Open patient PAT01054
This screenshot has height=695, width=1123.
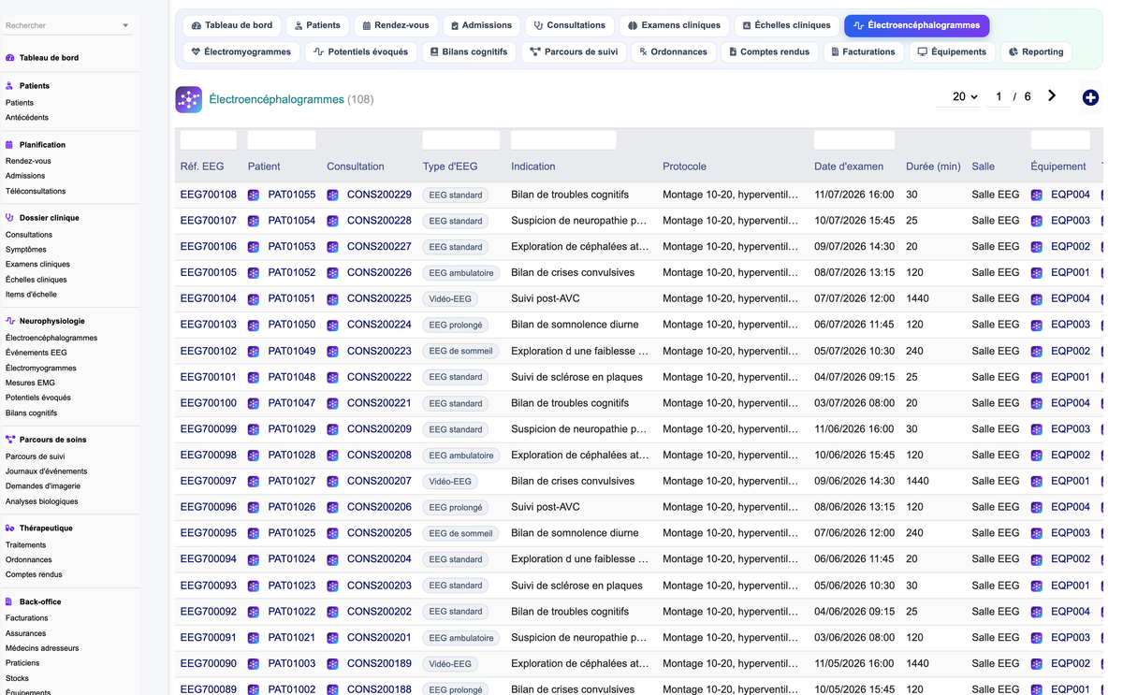pyautogui.click(x=292, y=221)
